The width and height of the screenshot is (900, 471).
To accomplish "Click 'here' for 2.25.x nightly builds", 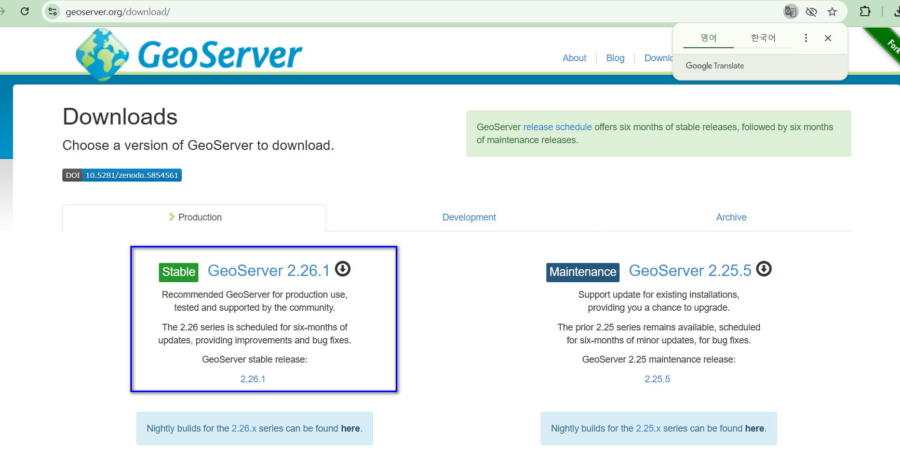I will (755, 428).
